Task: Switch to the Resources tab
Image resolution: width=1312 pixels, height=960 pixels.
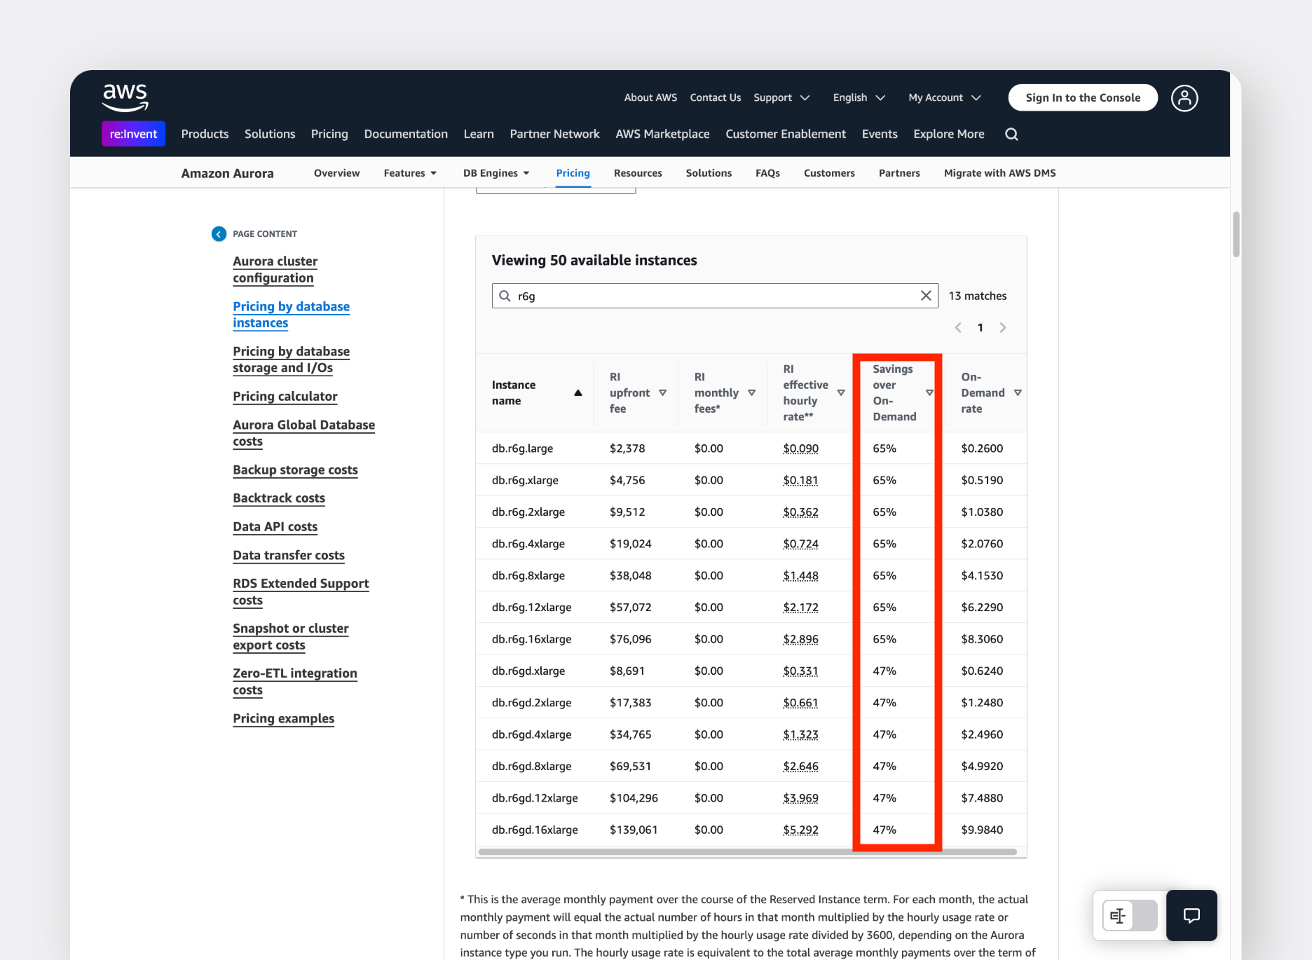Action: [x=638, y=173]
